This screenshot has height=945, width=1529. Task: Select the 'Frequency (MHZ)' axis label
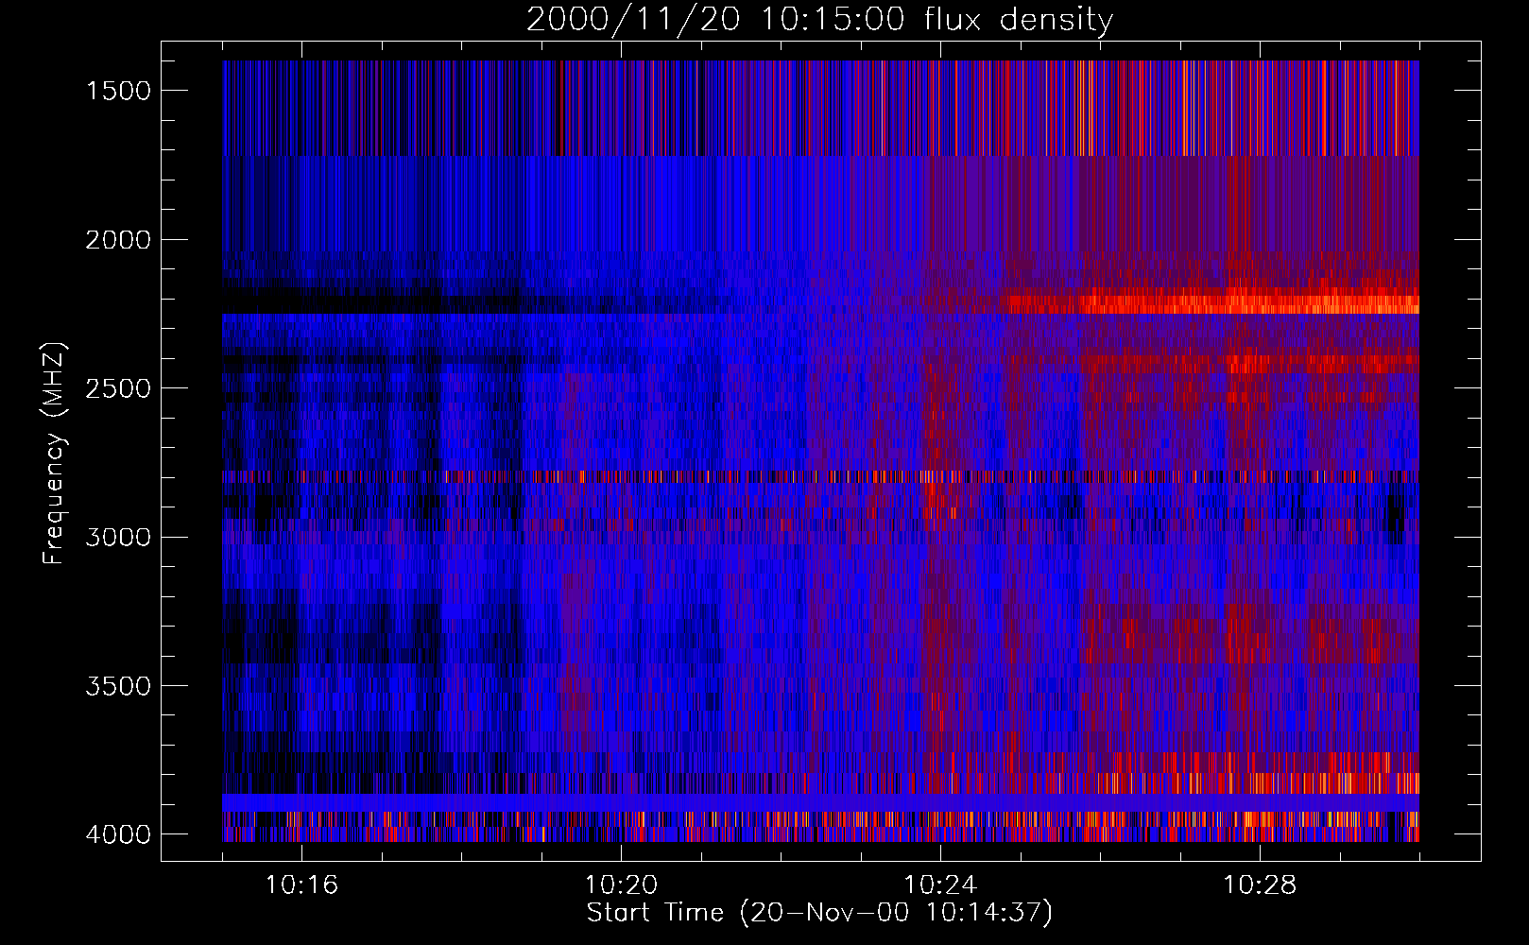(x=54, y=454)
